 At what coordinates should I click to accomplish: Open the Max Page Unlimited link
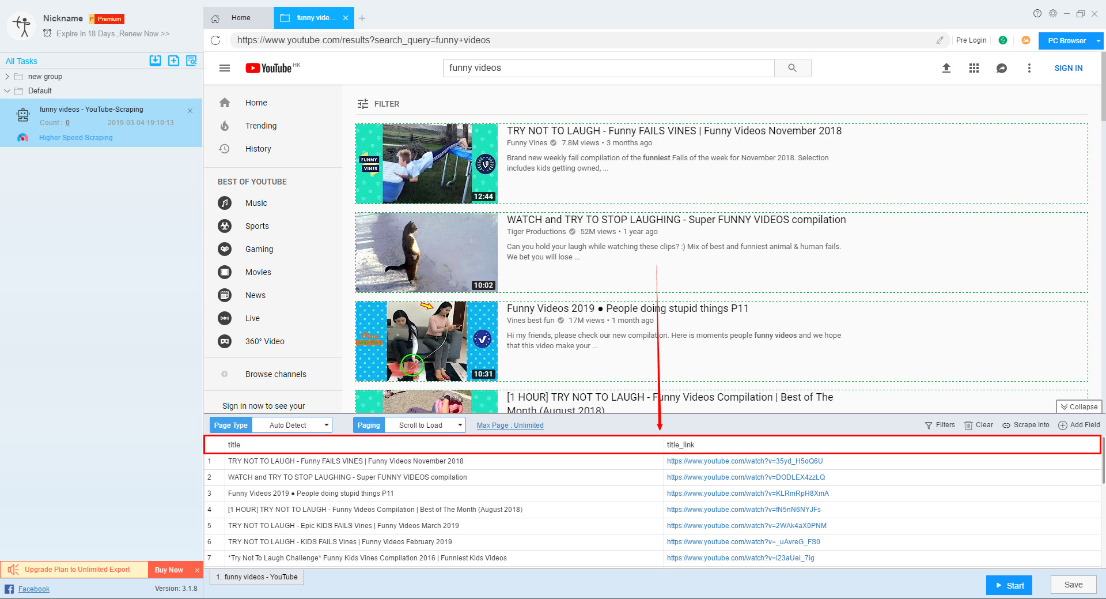[510, 425]
